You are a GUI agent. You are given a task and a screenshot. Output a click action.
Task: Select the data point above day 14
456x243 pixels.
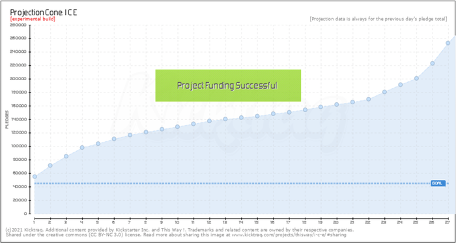click(x=241, y=117)
